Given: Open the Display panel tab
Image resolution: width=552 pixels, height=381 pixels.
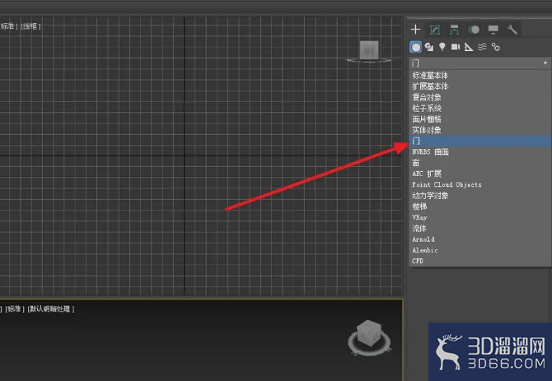Looking at the screenshot, I should (493, 30).
